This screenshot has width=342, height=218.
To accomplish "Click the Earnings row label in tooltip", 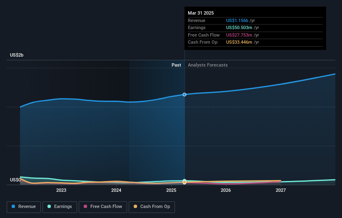I will pyautogui.click(x=197, y=27).
